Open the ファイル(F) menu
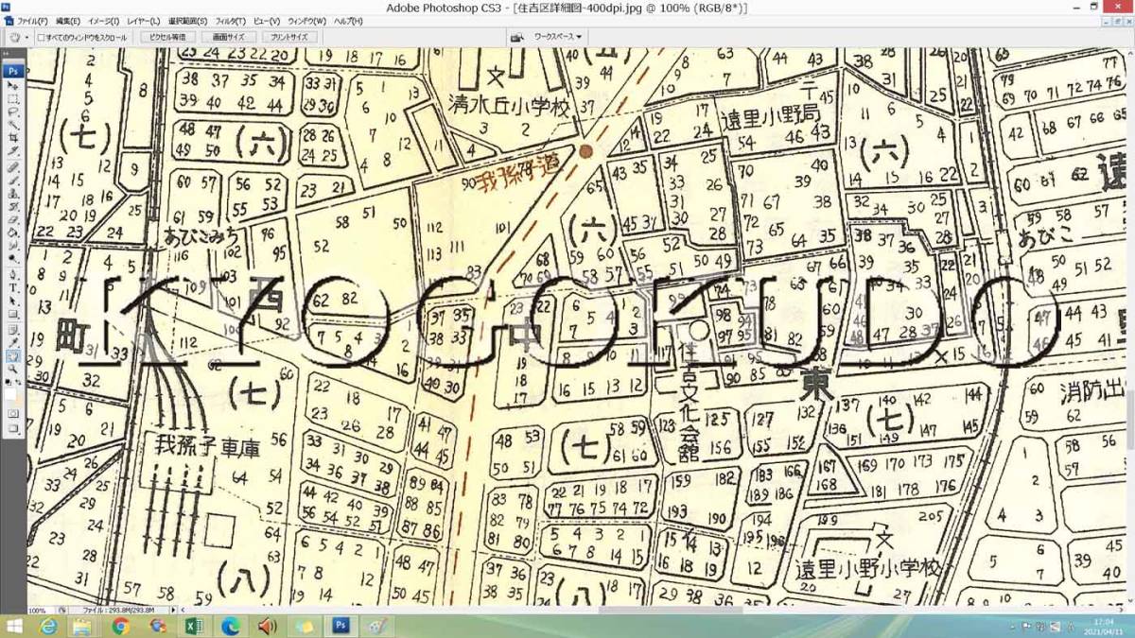This screenshot has height=638, width=1135. tap(33, 21)
